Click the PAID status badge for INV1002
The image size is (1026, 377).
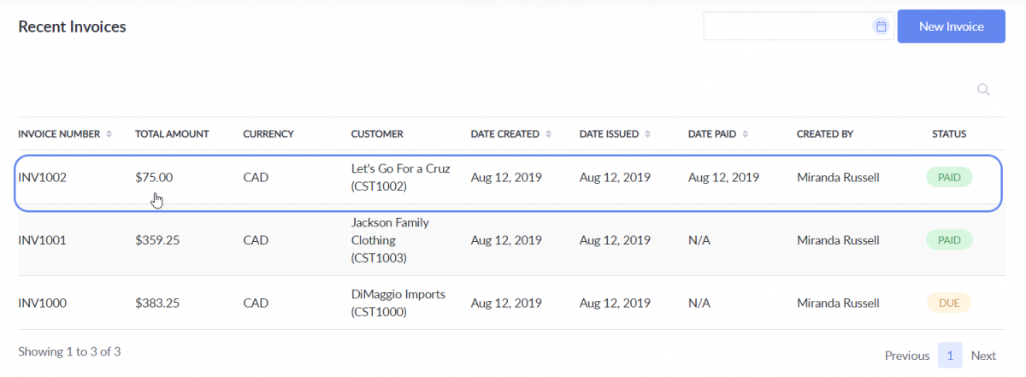(x=949, y=178)
